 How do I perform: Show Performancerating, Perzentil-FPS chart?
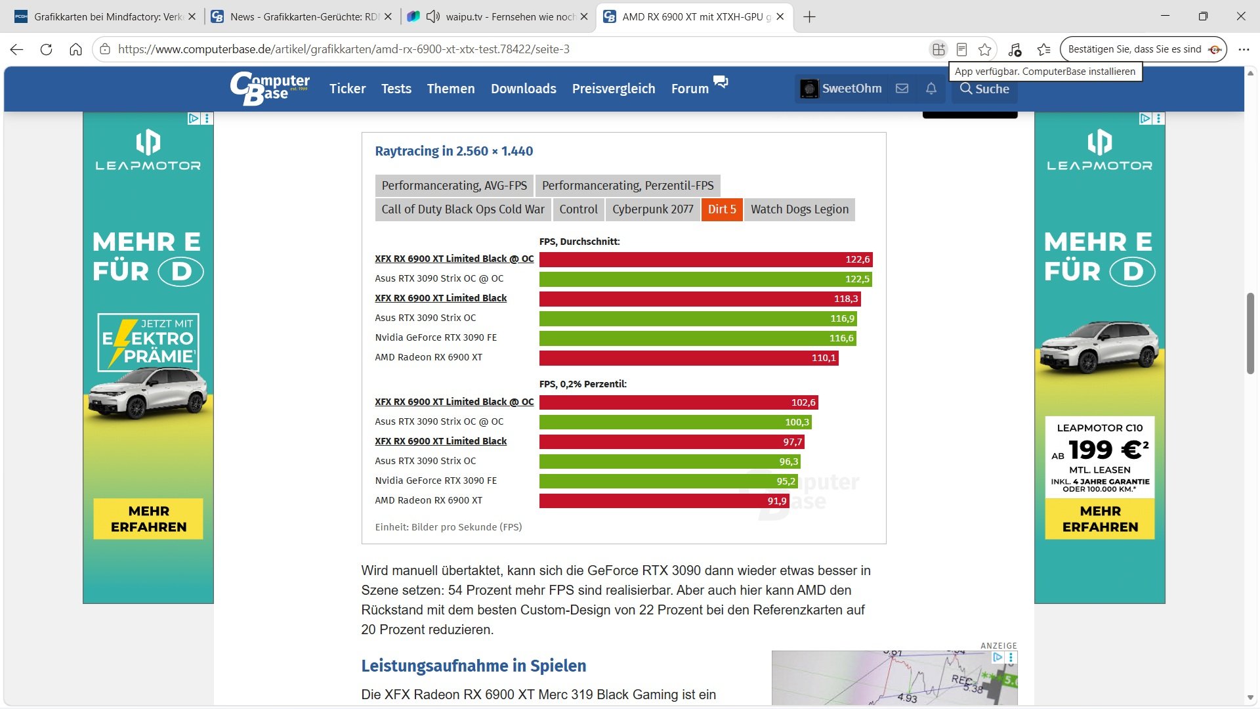[x=628, y=186]
